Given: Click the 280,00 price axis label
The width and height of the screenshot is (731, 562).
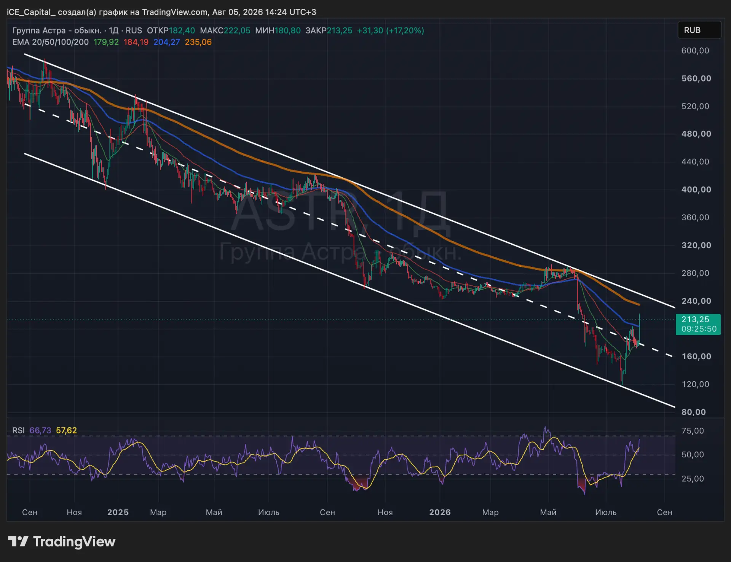Looking at the screenshot, I should (x=695, y=273).
